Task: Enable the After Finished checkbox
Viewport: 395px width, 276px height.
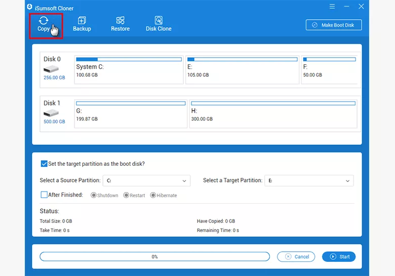Action: (44, 195)
